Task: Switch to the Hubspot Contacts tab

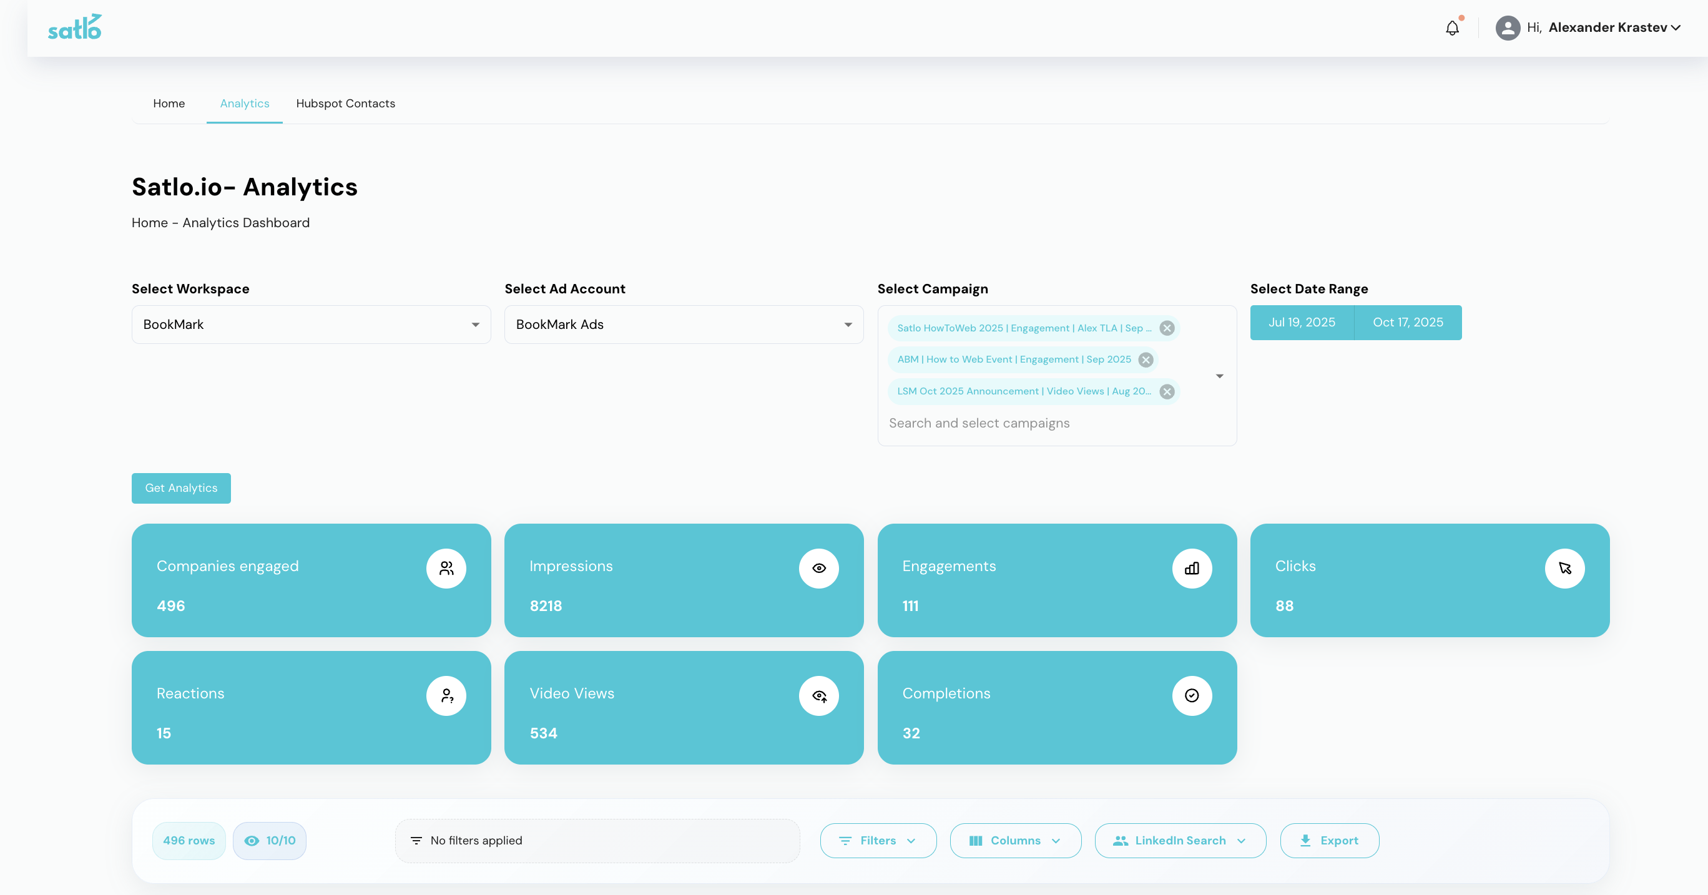Action: pos(345,104)
